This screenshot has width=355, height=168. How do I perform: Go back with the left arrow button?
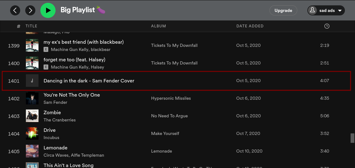(x=15, y=10)
